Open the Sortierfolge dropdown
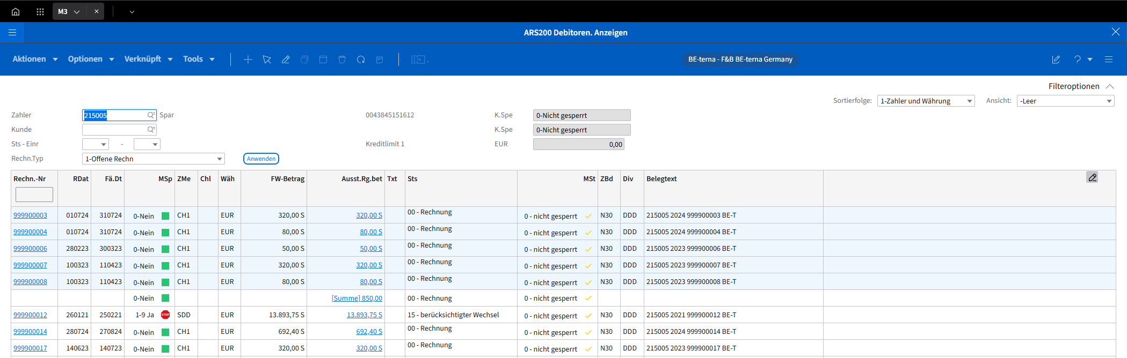The image size is (1127, 358). point(926,101)
